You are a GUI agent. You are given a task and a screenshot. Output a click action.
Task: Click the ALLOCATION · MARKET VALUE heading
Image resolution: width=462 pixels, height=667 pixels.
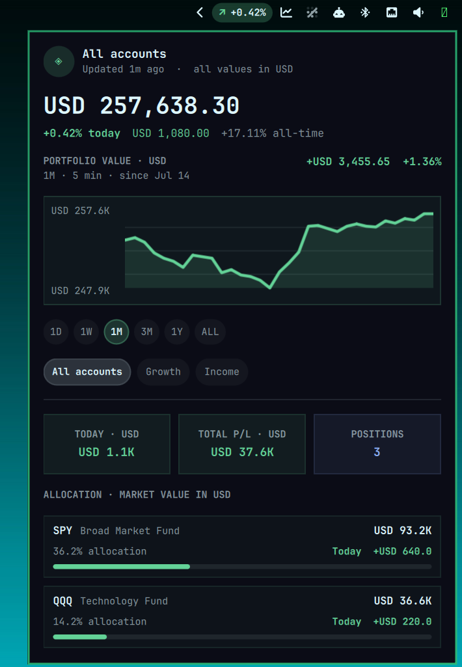click(x=137, y=495)
